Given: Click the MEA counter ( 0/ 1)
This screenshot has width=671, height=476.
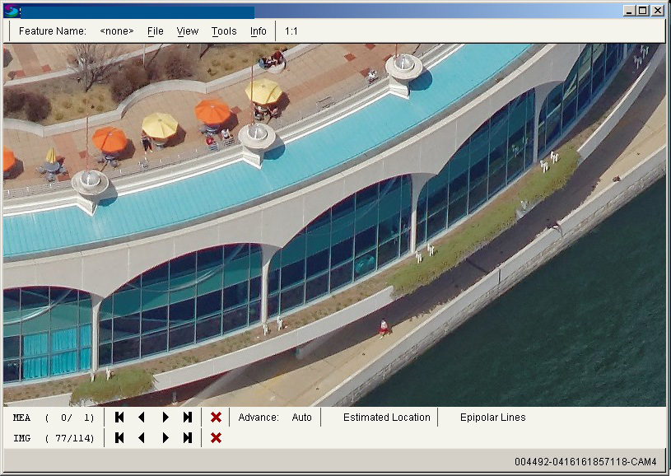Looking at the screenshot, I should click(x=69, y=418).
